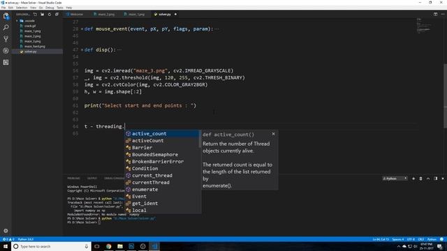Open the Action Center notifications icon
This screenshot has height=251, width=447.
440,246
